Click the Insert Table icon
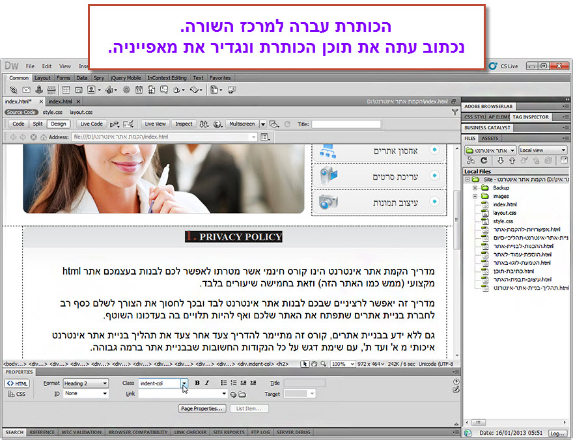The width and height of the screenshot is (573, 440). 66,89
